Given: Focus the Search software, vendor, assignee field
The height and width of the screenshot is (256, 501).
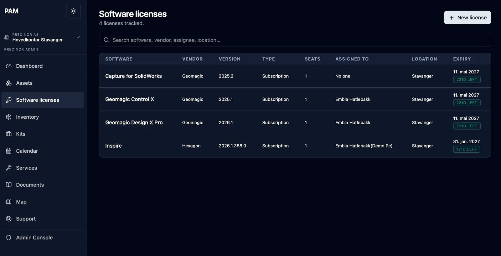Looking at the screenshot, I should 295,40.
